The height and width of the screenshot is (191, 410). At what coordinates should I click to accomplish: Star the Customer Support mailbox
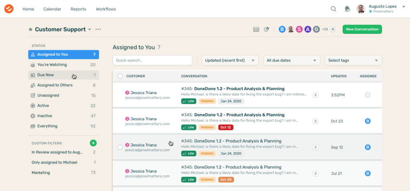(x=30, y=30)
